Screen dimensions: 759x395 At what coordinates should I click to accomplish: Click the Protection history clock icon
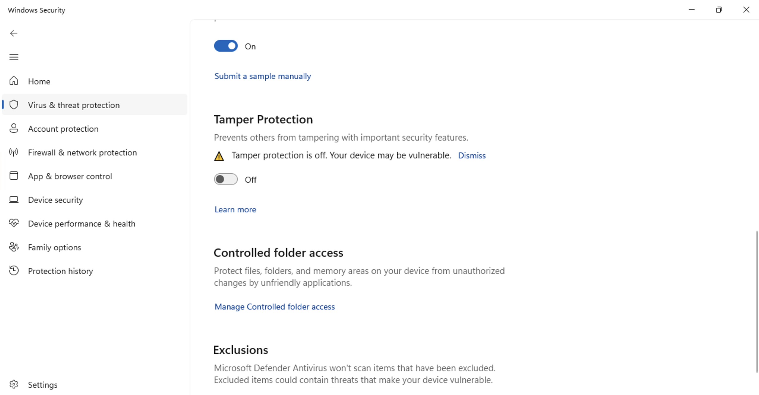(14, 270)
